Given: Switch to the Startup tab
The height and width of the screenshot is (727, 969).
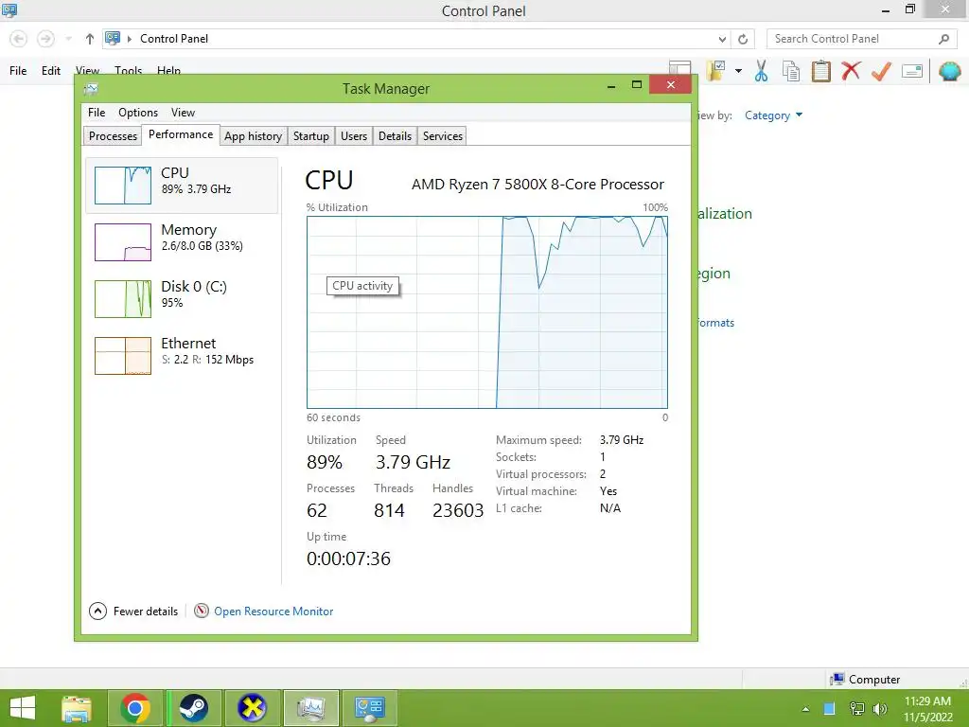Looking at the screenshot, I should point(310,136).
